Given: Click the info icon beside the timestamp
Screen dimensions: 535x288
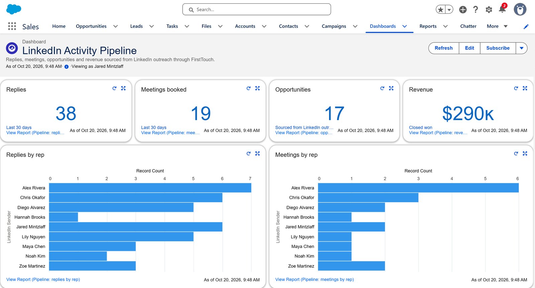Looking at the screenshot, I should point(67,67).
